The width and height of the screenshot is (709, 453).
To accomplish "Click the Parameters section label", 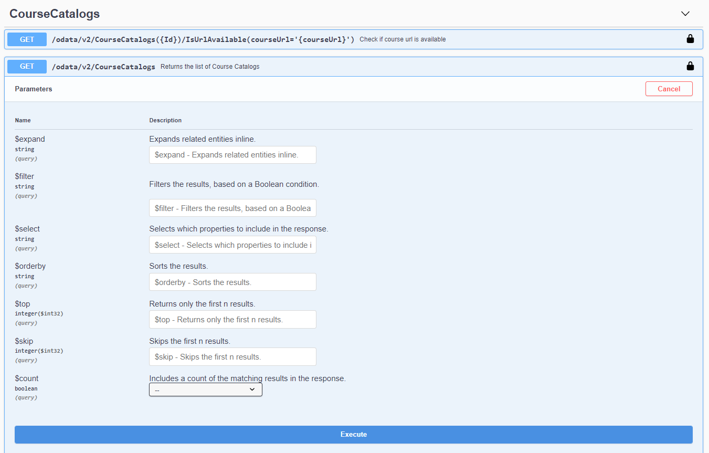I will pos(34,89).
